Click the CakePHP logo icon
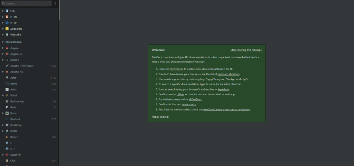The height and width of the screenshot is (166, 354). 7,155
